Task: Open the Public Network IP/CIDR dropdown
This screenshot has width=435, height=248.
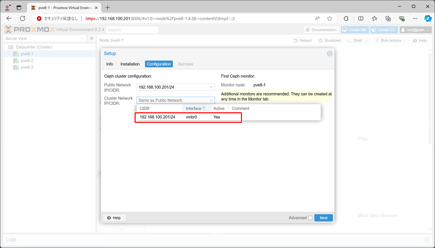Action: pos(211,87)
